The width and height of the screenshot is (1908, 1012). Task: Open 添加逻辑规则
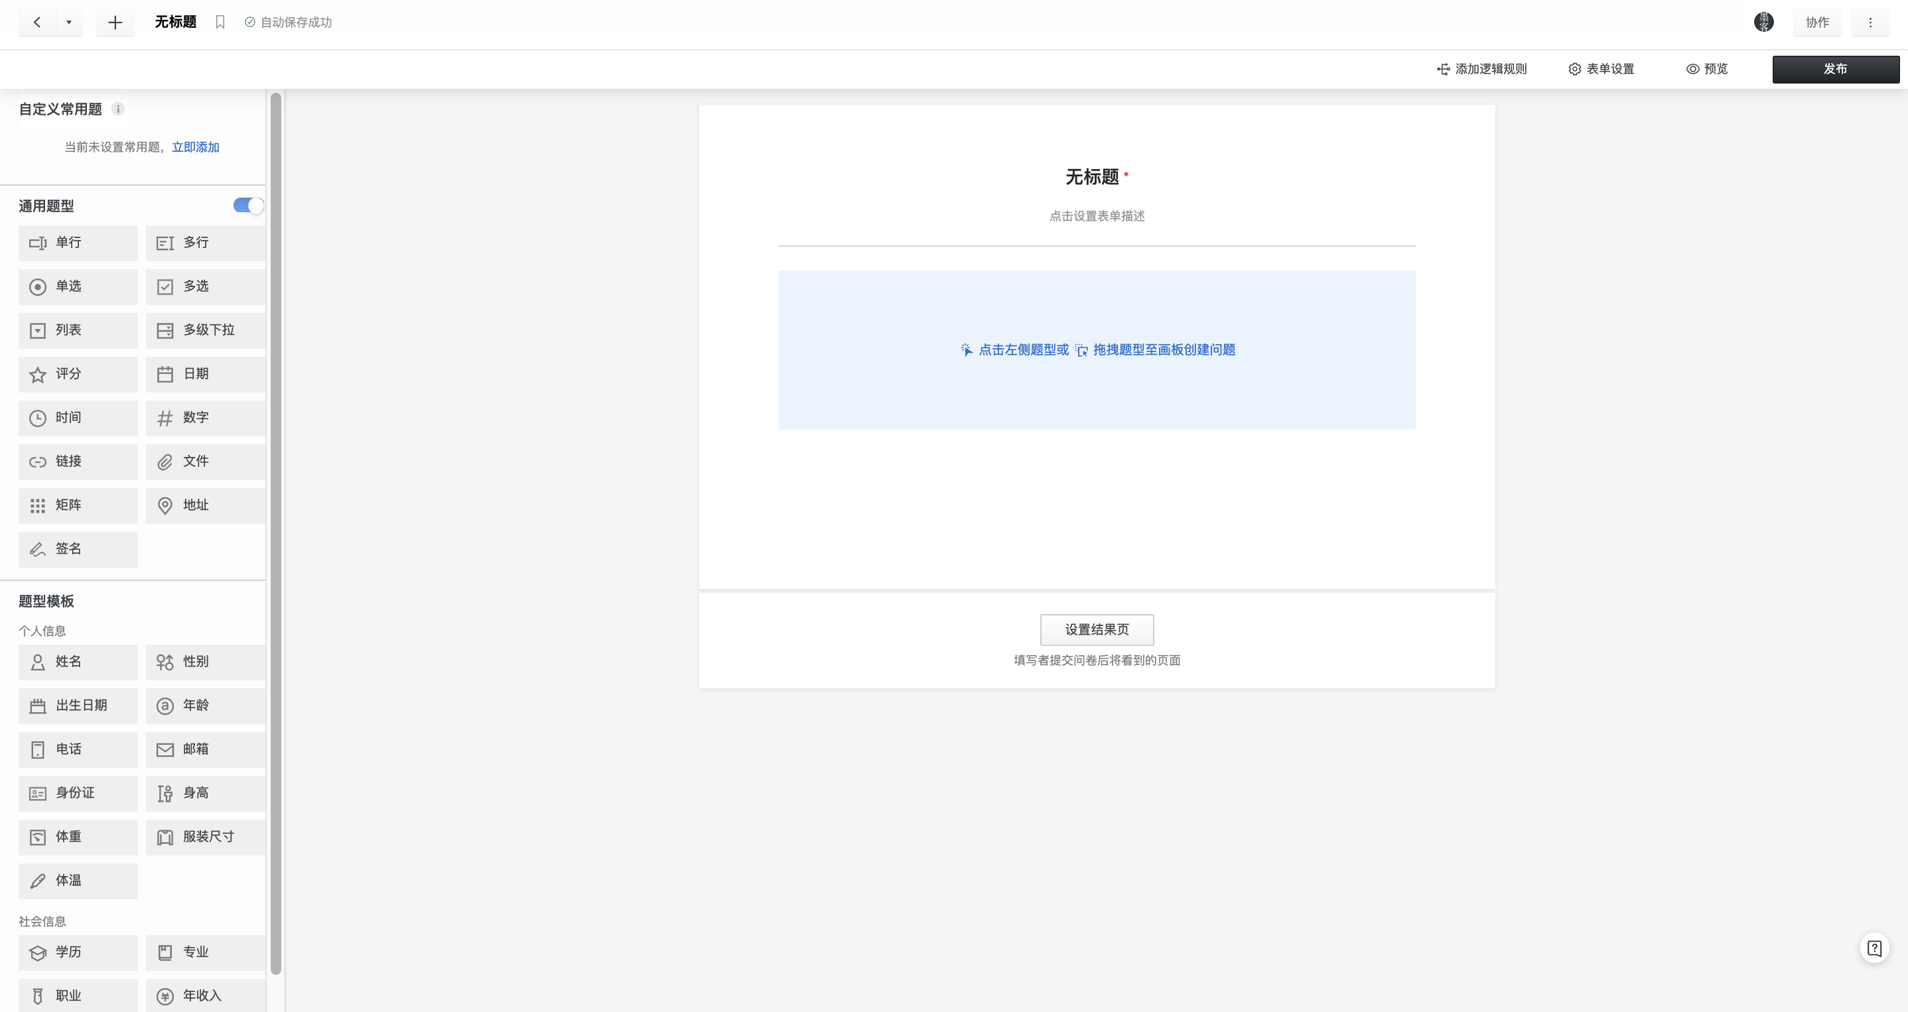click(x=1482, y=69)
